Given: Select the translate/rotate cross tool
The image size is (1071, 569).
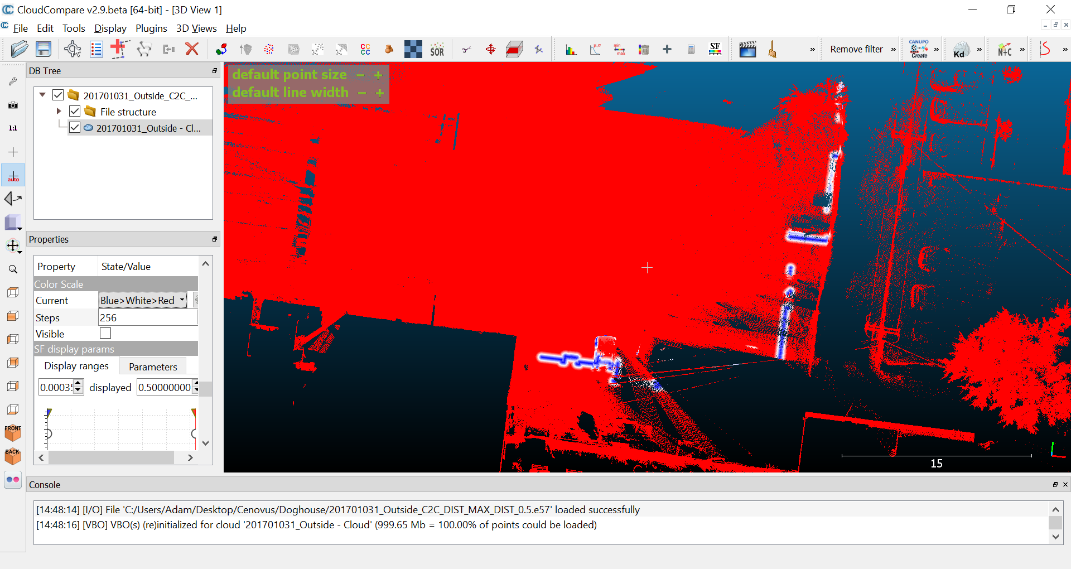Looking at the screenshot, I should pyautogui.click(x=491, y=49).
